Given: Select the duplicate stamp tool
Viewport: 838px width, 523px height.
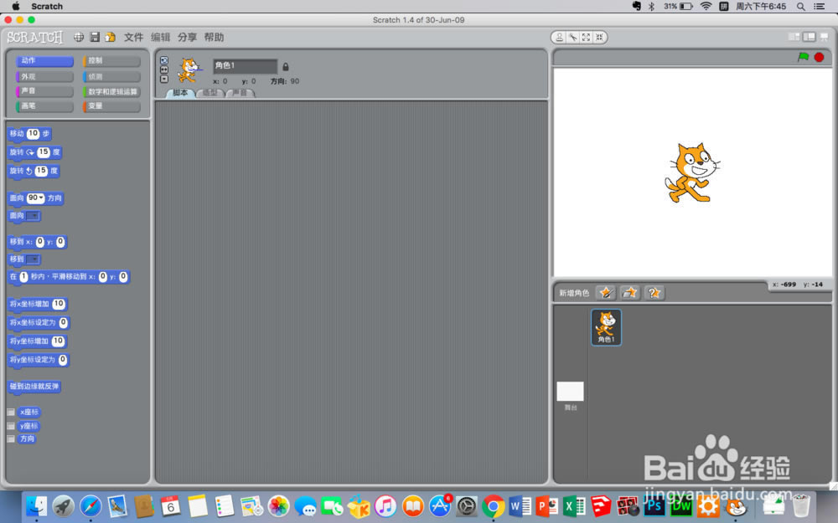Looking at the screenshot, I should [559, 38].
